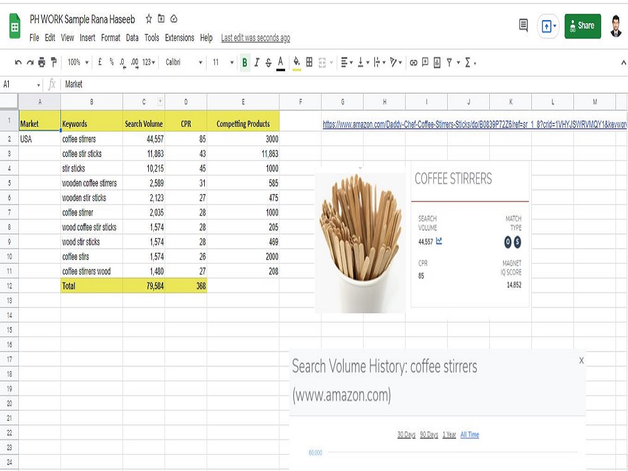This screenshot has height=471, width=628.
Task: Click the formula bar showing Market
Action: [344, 84]
